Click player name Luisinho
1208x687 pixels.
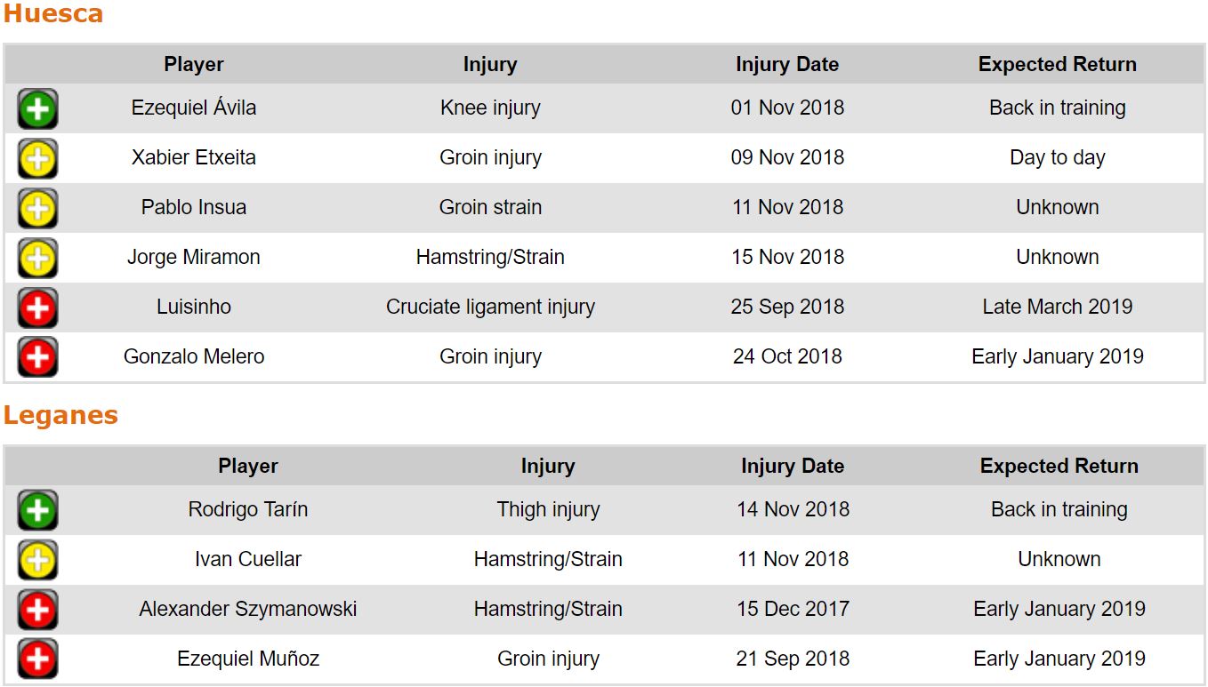coord(194,308)
